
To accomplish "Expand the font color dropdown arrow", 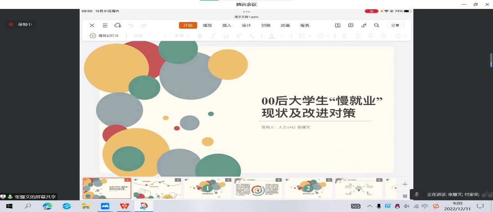I will (x=281, y=36).
